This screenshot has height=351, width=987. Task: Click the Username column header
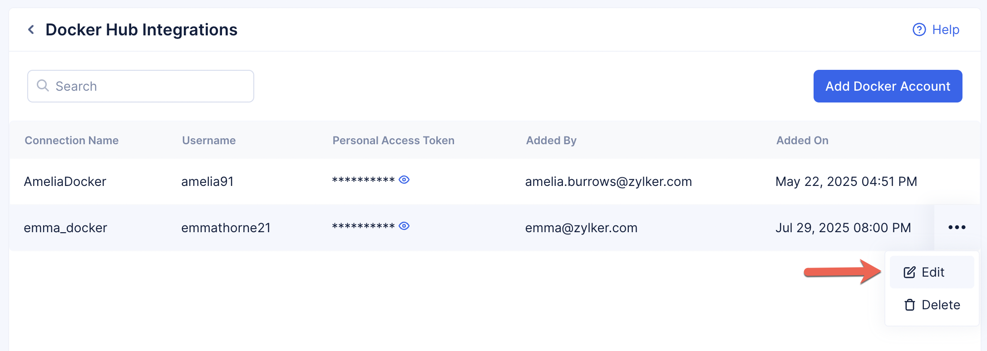coord(209,141)
